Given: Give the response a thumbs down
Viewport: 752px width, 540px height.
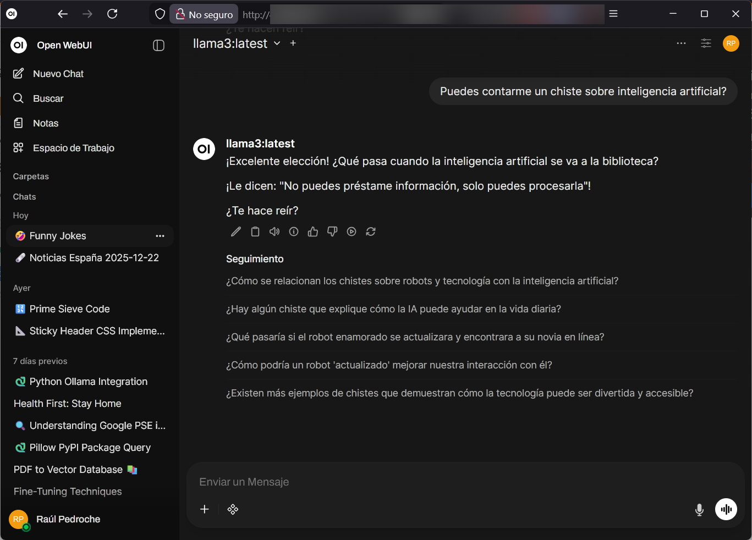Looking at the screenshot, I should (332, 232).
